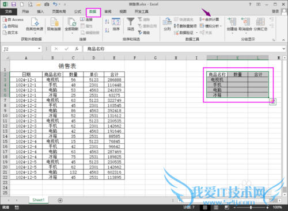Click Sort Z to A descending icon
This screenshot has width=288, height=211.
[107, 30]
